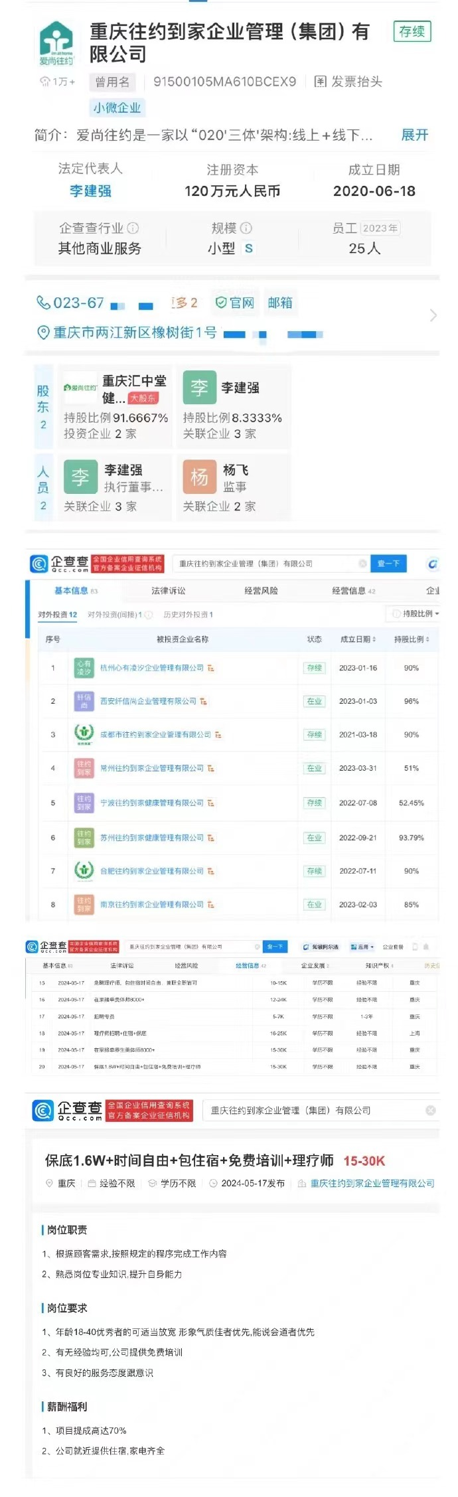Open the 企业发展 2 tab

(315, 965)
